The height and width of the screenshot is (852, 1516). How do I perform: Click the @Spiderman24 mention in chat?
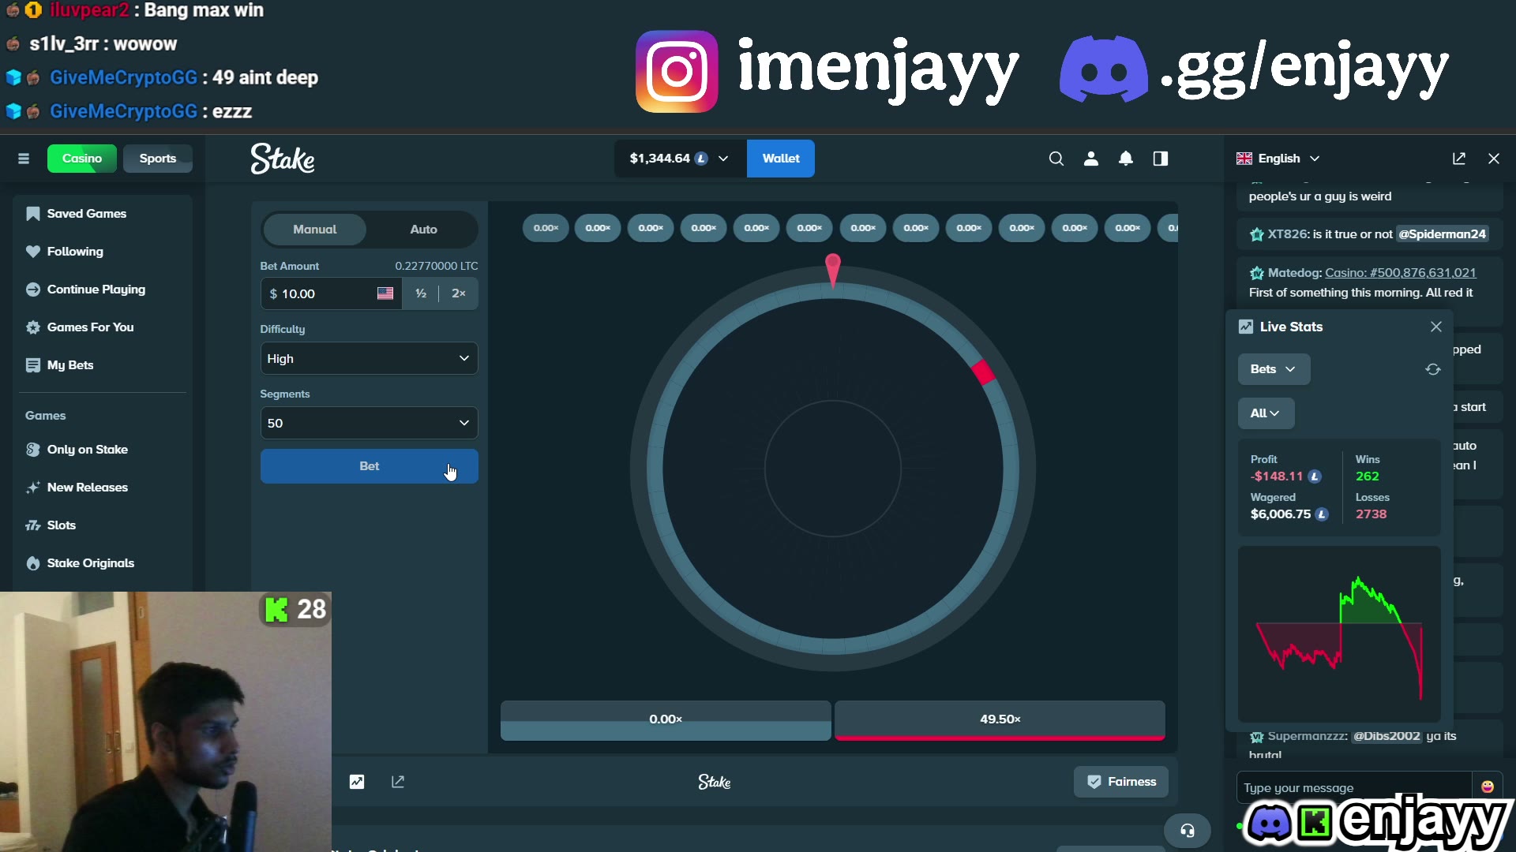click(1443, 234)
